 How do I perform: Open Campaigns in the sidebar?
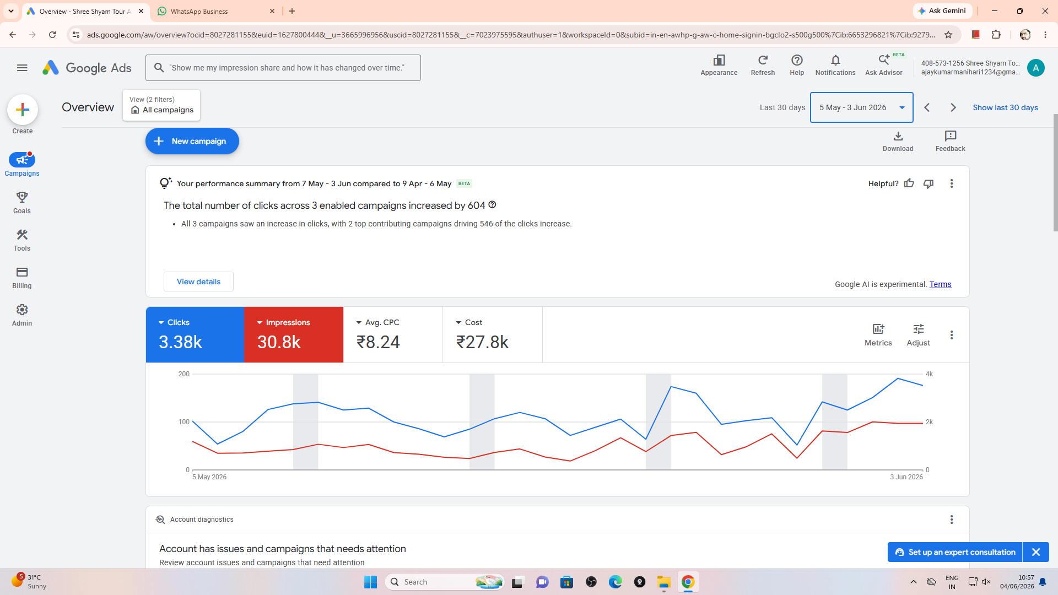point(22,165)
